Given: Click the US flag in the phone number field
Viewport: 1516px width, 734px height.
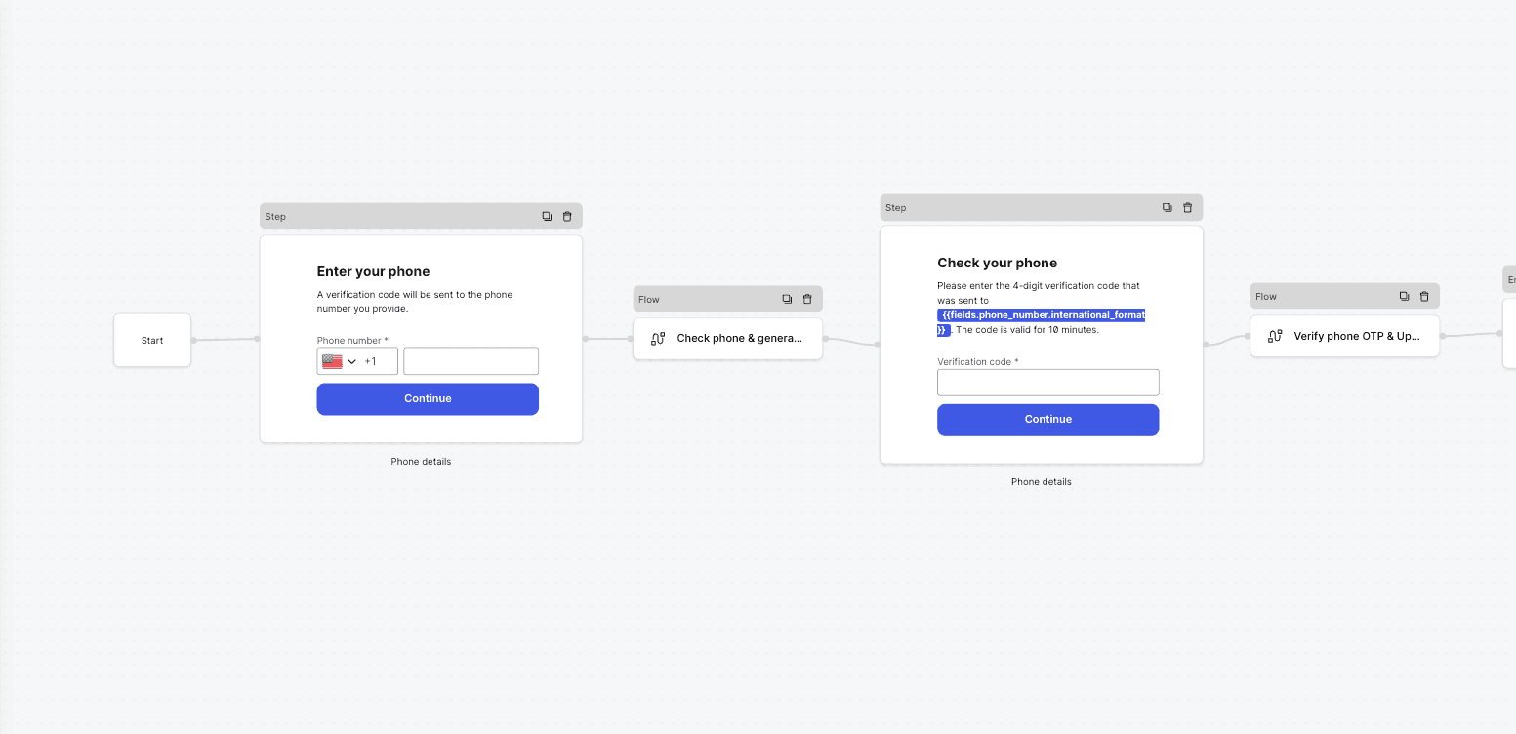Looking at the screenshot, I should [330, 361].
